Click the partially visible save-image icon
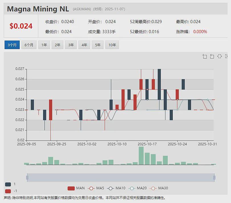This screenshot has height=203, width=231. 226,56
